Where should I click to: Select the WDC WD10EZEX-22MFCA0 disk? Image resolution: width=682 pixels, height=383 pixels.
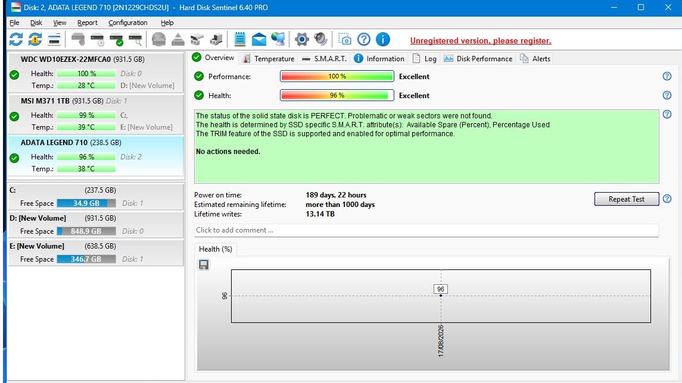(96, 72)
